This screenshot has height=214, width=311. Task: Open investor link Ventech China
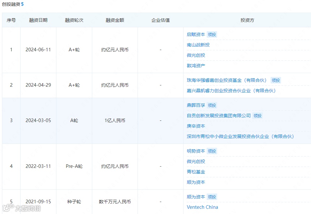[x=202, y=207]
